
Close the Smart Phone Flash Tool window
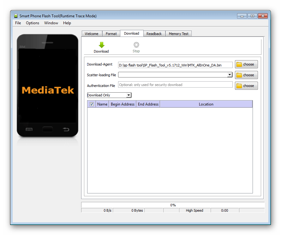(x=263, y=16)
